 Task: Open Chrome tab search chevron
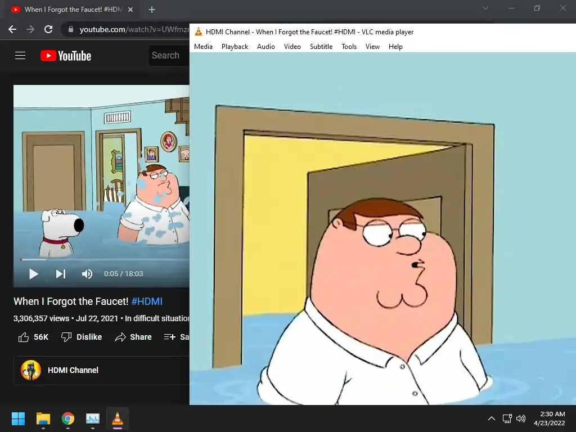point(485,8)
